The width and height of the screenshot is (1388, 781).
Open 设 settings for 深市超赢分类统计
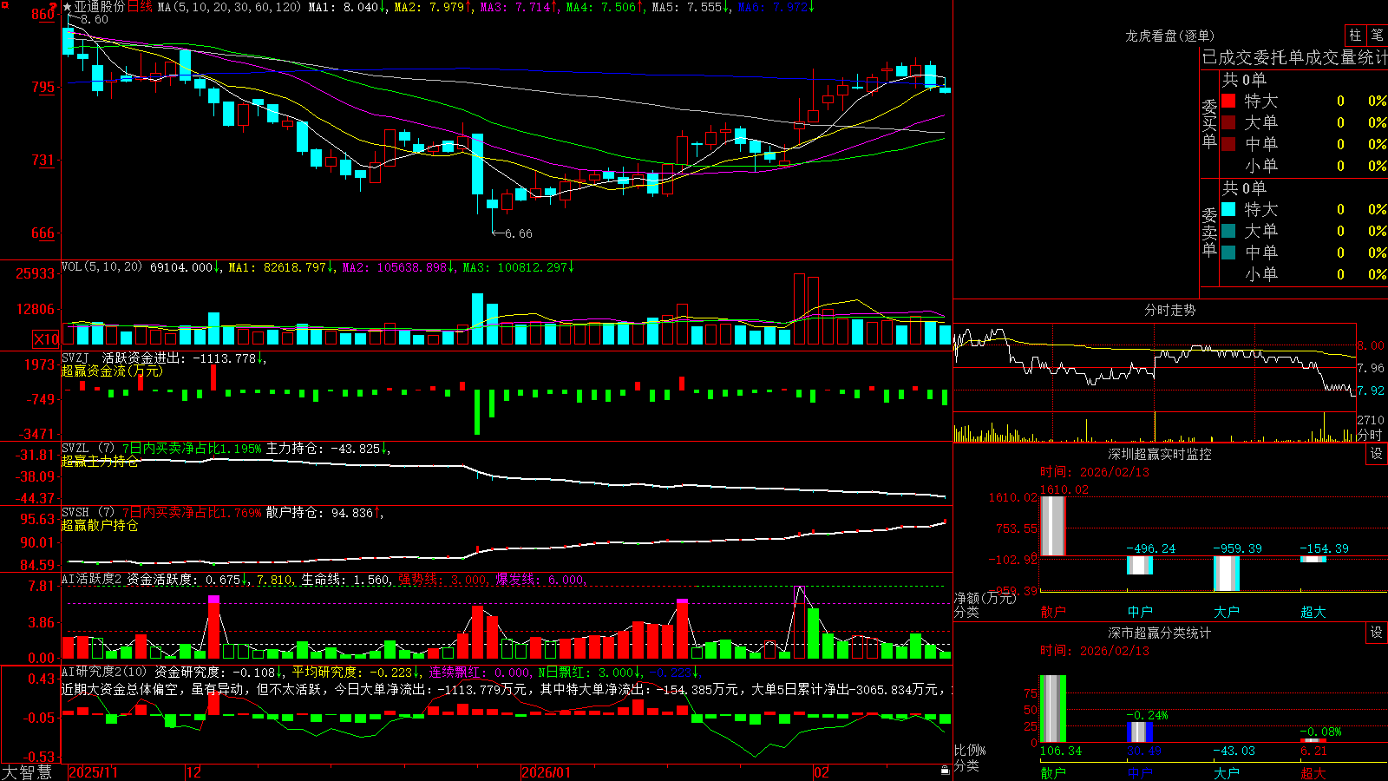[x=1377, y=633]
